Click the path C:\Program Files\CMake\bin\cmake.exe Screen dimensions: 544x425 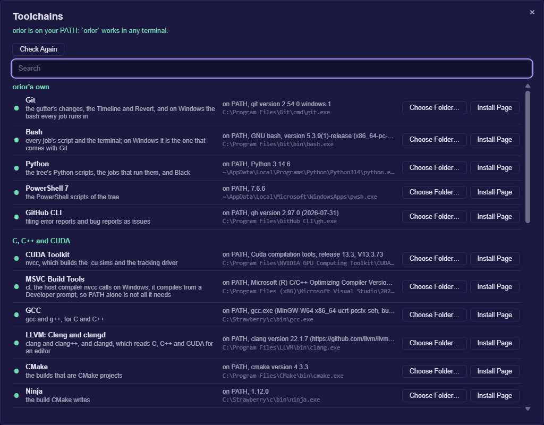coord(283,376)
